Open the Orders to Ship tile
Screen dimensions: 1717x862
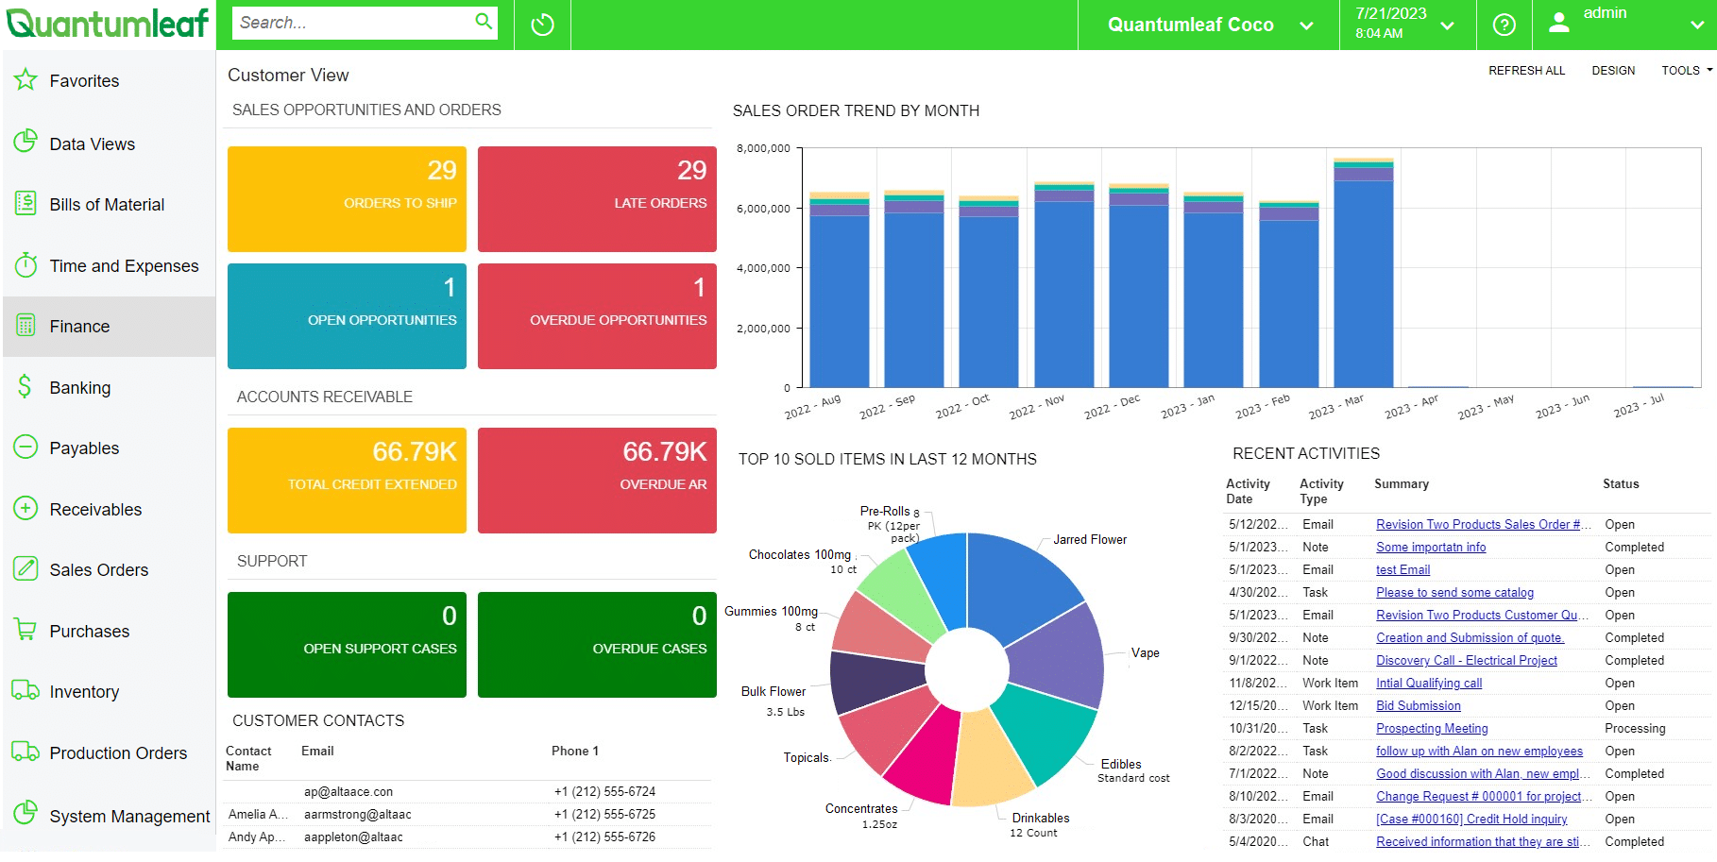[347, 199]
